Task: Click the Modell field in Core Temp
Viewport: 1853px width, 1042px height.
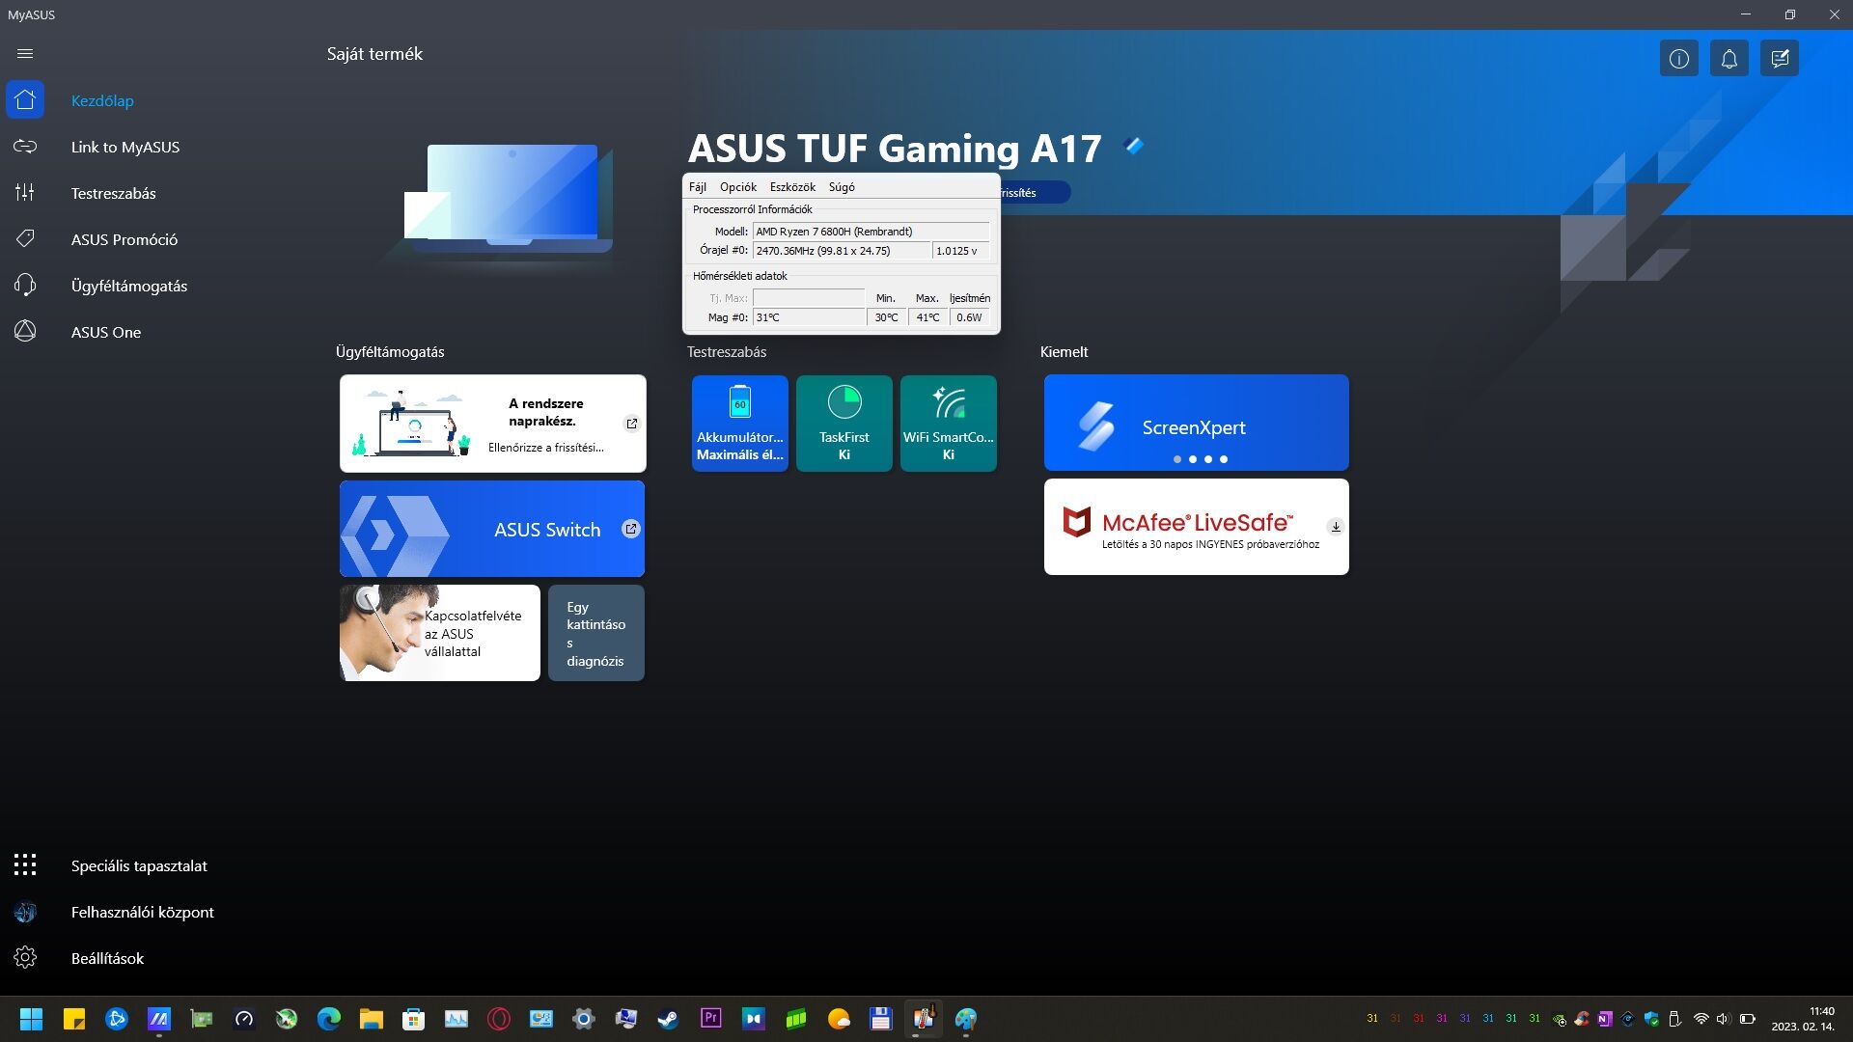Action: (871, 232)
